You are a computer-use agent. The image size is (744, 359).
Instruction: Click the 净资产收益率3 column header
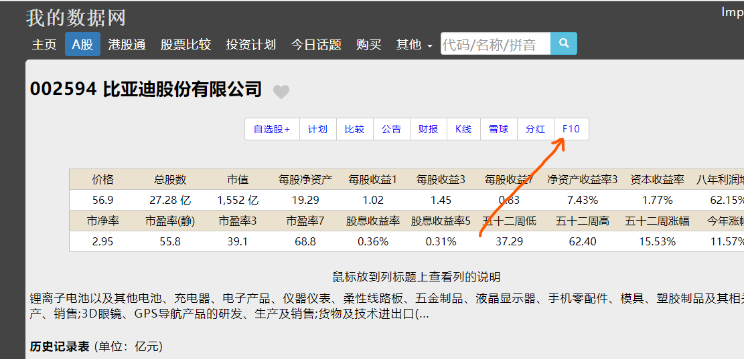pos(582,179)
